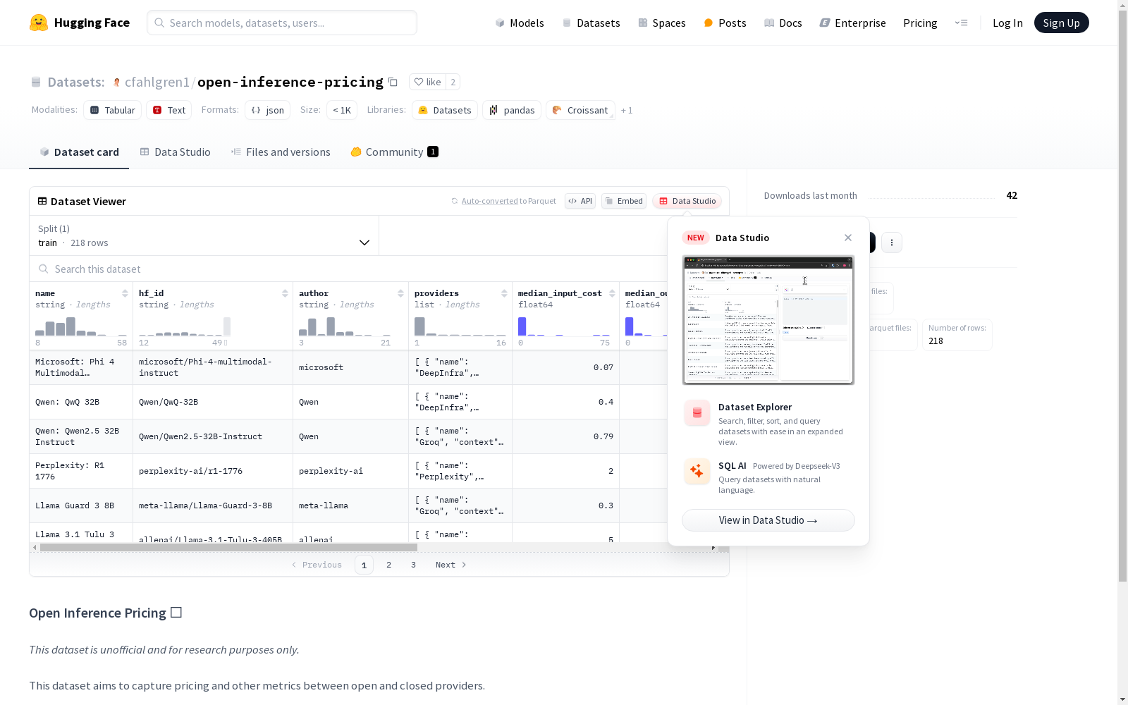The image size is (1128, 705).
Task: Select the Dataset card tab
Action: 79,152
